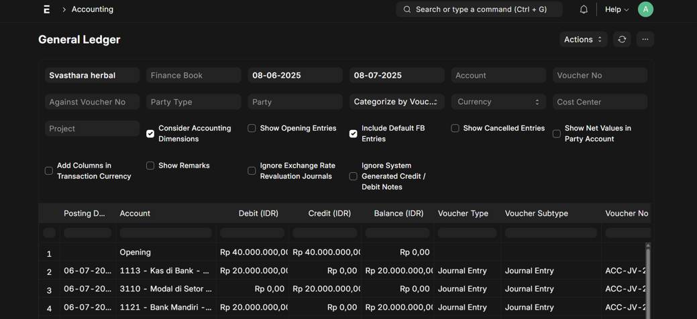Click the Opening row balance Rp 0,00
697x319 pixels.
(x=397, y=253)
